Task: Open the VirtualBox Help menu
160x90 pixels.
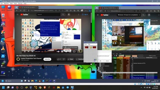Action: pos(25,3)
